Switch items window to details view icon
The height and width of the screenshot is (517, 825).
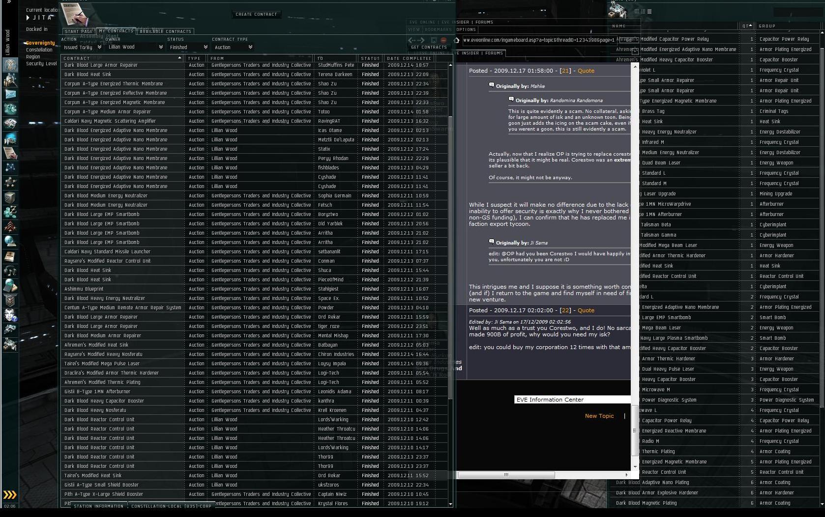[x=643, y=11]
